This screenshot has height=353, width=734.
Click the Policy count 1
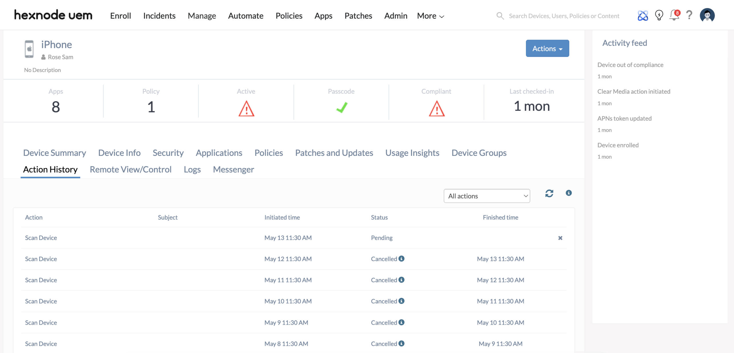pos(151,107)
